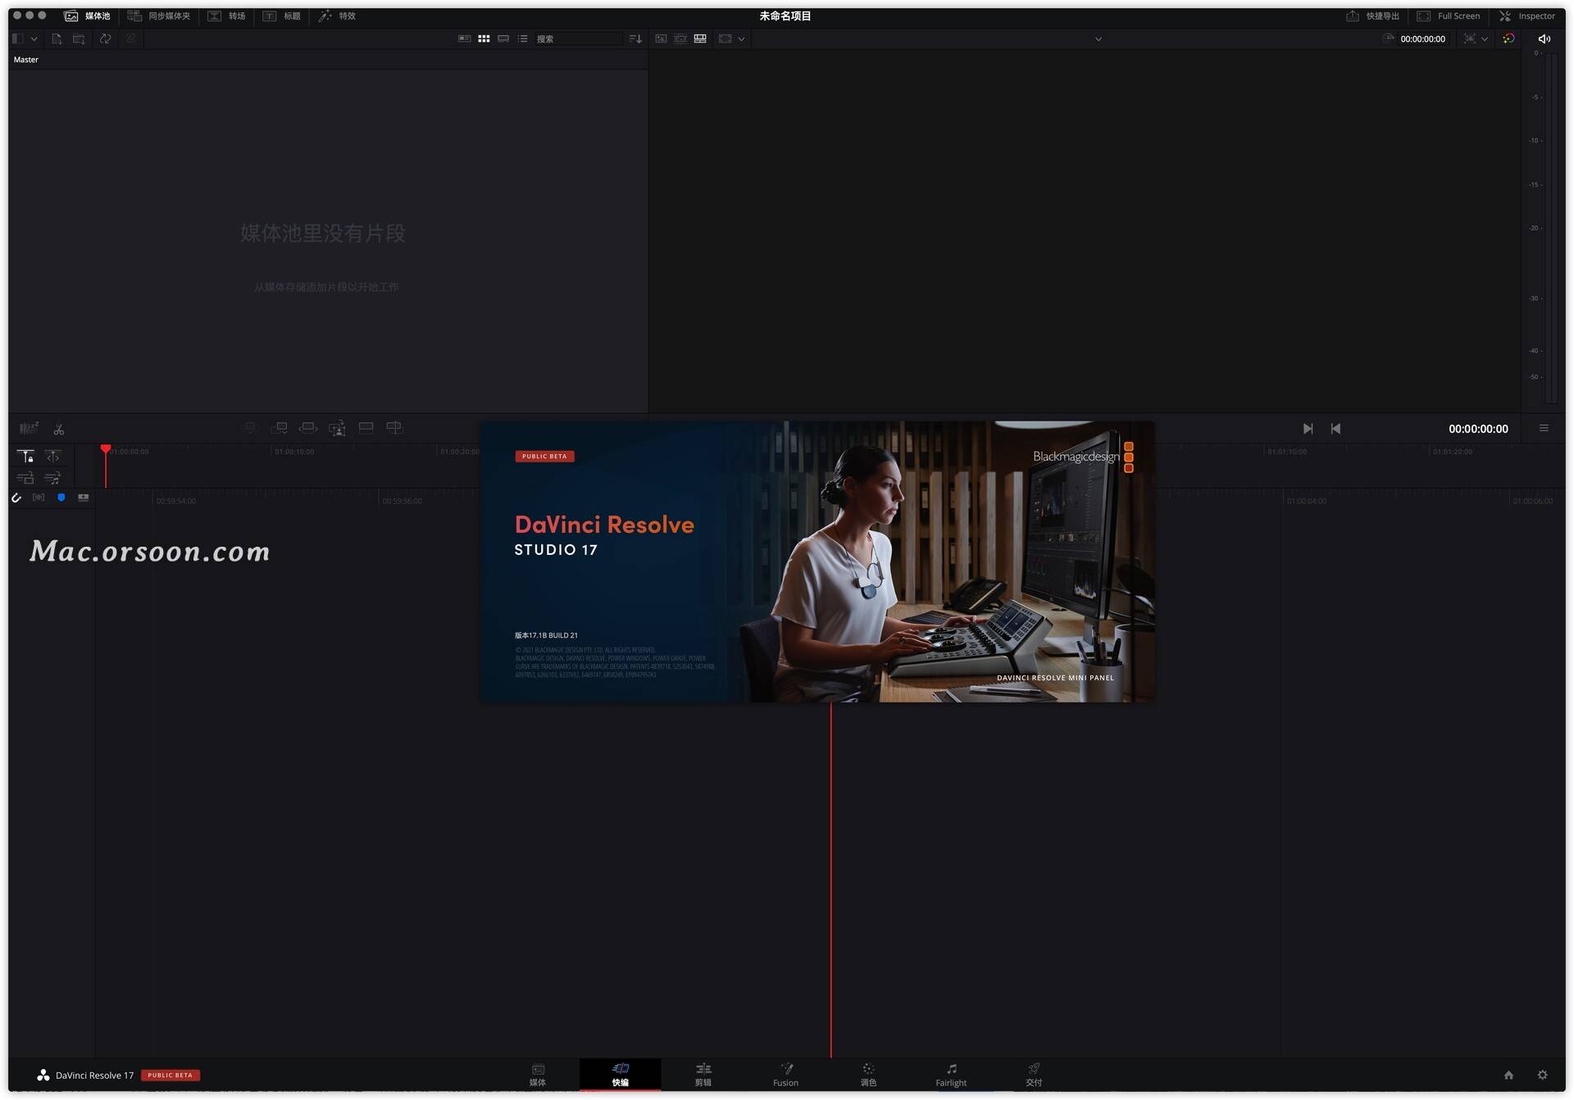Click the red playhead marker at 01:00:00:00
The image size is (1574, 1100).
106,449
